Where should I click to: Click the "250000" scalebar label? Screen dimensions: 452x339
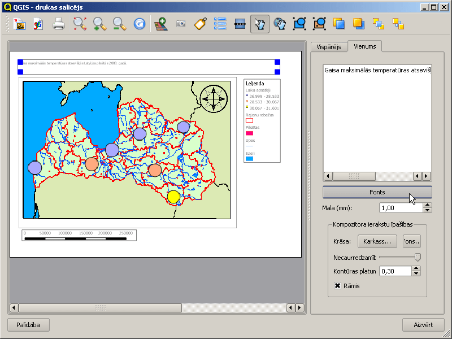pos(125,233)
